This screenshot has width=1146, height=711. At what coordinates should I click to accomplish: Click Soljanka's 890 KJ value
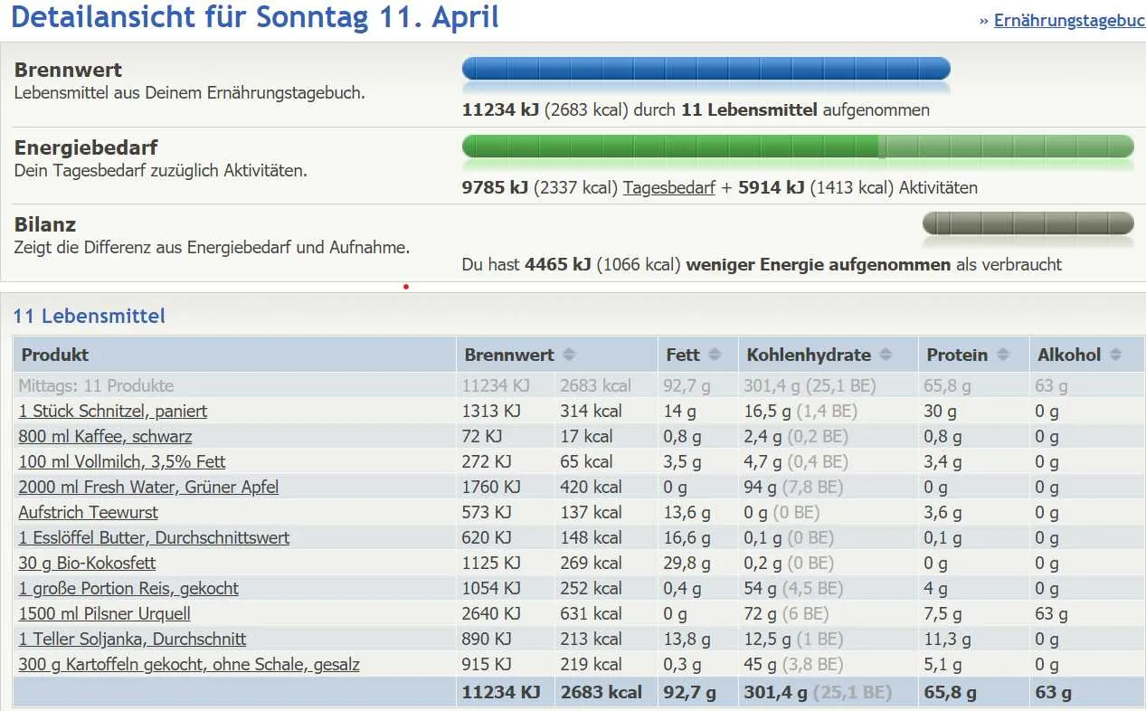click(487, 639)
